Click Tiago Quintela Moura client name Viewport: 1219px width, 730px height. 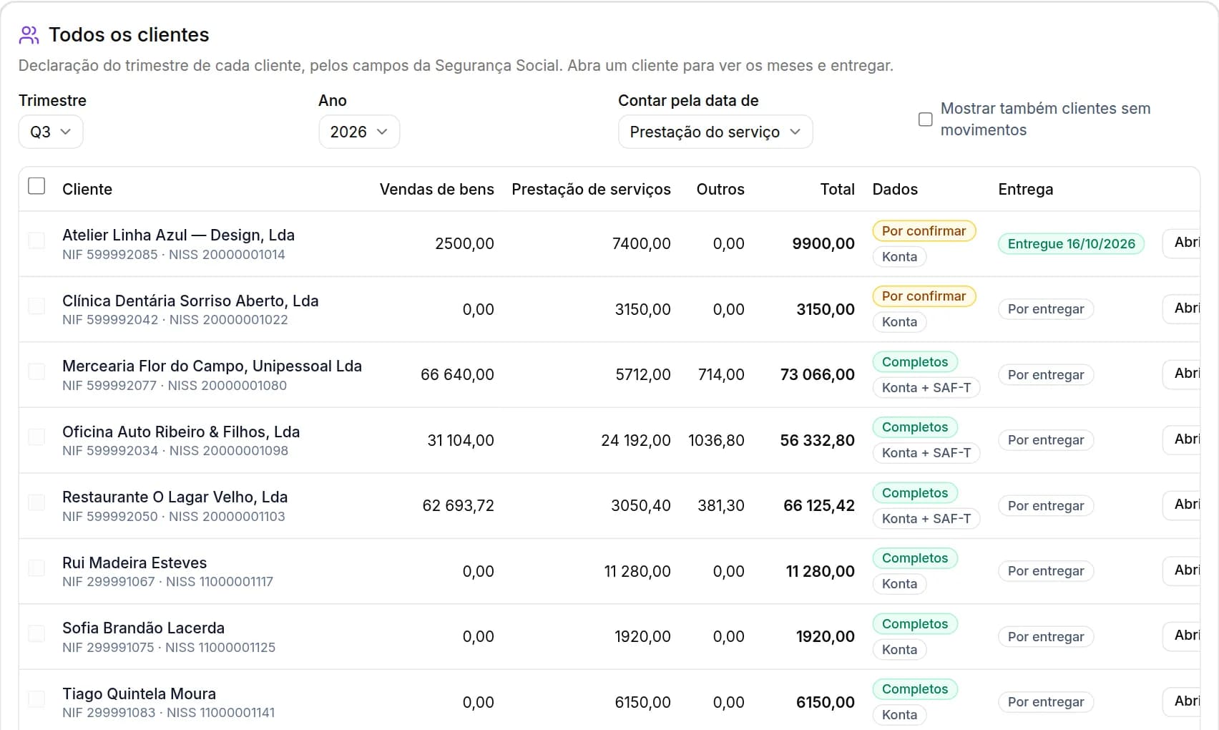tap(139, 694)
